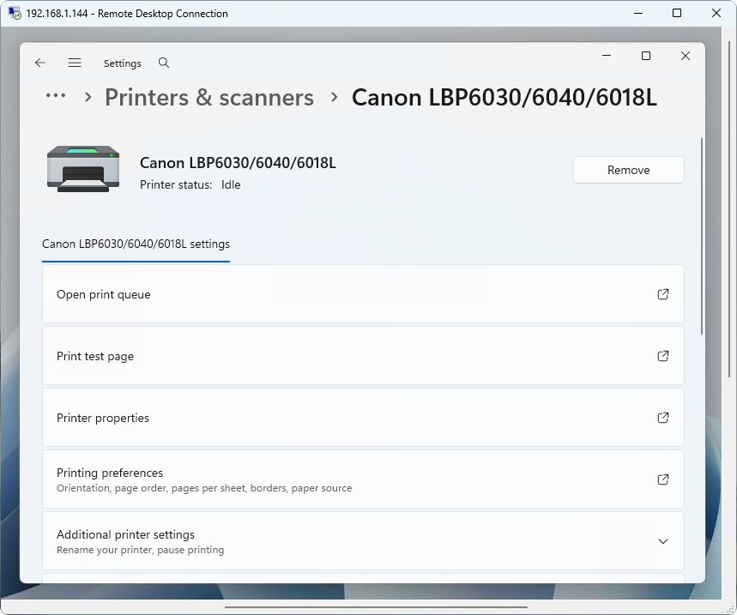
Task: Go back with the Settings back arrow
Action: pyautogui.click(x=40, y=63)
